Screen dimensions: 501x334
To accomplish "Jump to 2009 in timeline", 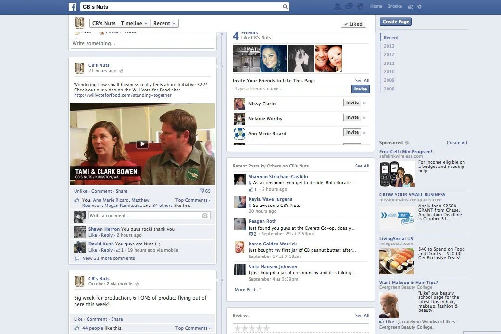I will (389, 80).
